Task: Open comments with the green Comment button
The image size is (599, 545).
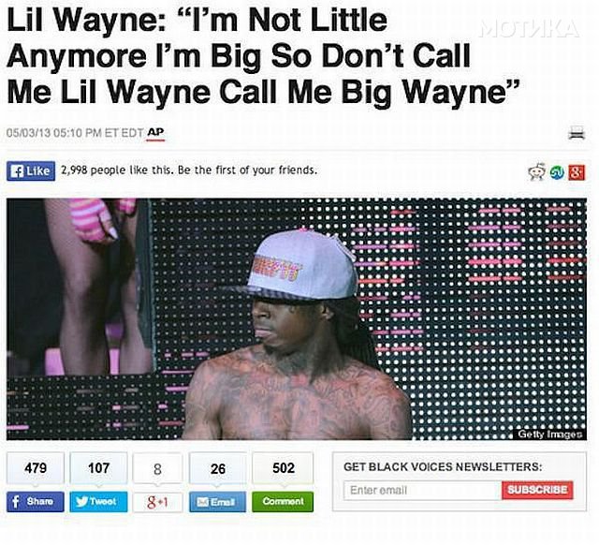Action: coord(283,502)
